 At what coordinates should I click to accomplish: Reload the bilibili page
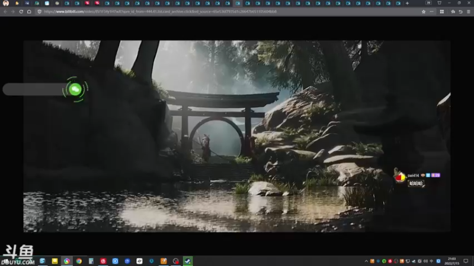pos(21,11)
